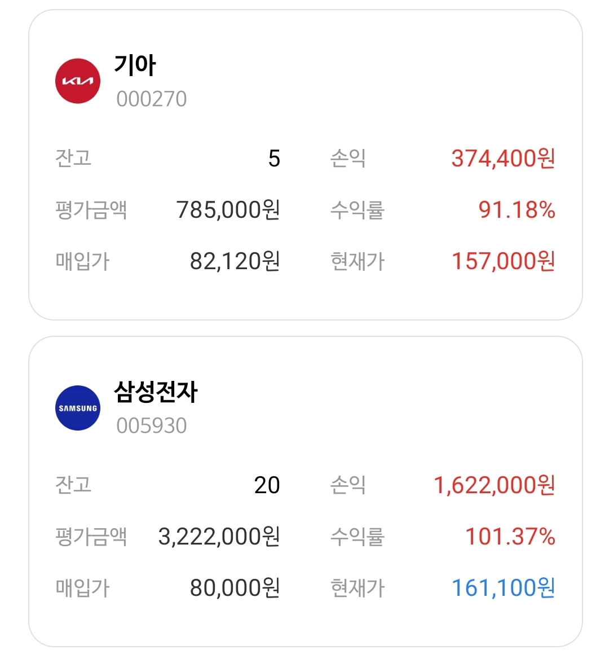
Task: Tap Samsung profit amount 1,622,000원
Action: (494, 485)
